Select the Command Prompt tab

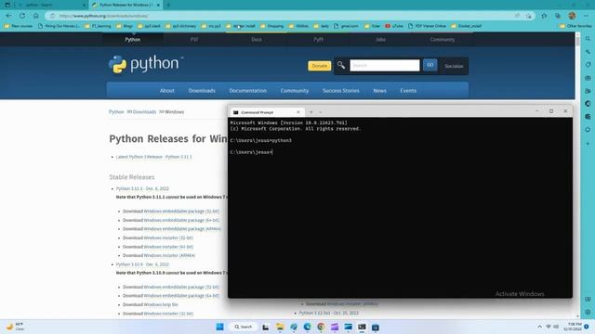(x=267, y=112)
